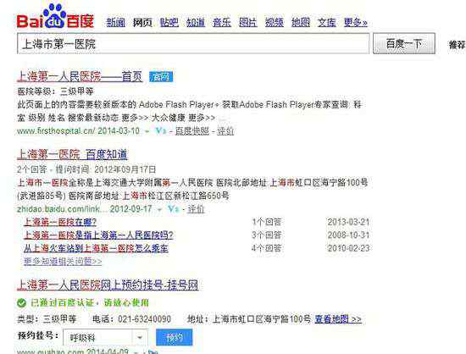Open question 上海第一医院是指上海第一人民医院吗?

pos(98,235)
